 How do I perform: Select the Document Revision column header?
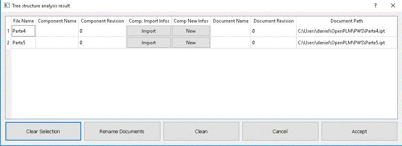click(274, 21)
